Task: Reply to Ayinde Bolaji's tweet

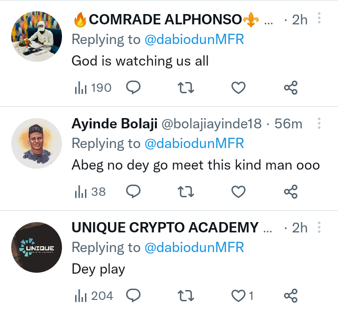Action: [x=134, y=192]
